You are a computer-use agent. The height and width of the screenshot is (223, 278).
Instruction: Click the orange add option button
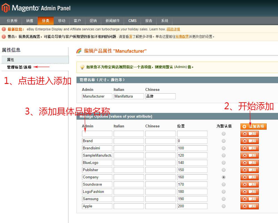pos(253,126)
